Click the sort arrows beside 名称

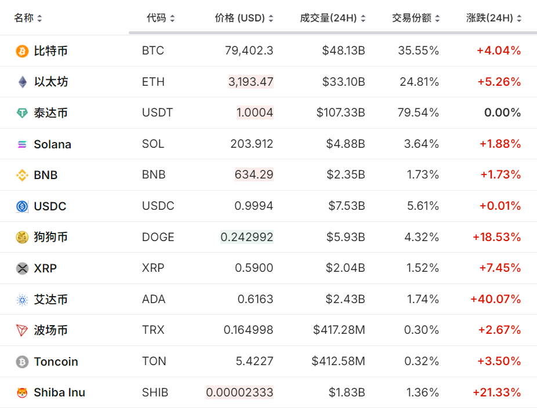39,18
